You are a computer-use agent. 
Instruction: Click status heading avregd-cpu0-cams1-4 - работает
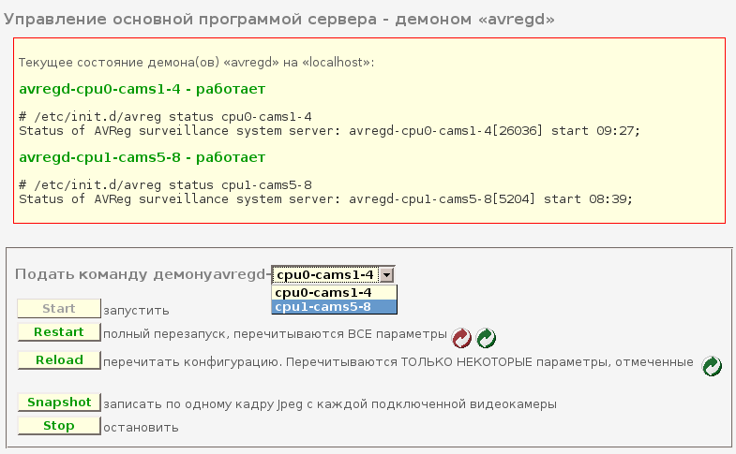143,89
